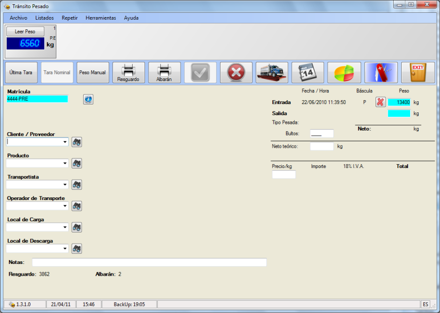The image size is (440, 313).
Task: Open the Listados menu
Action: [x=44, y=18]
